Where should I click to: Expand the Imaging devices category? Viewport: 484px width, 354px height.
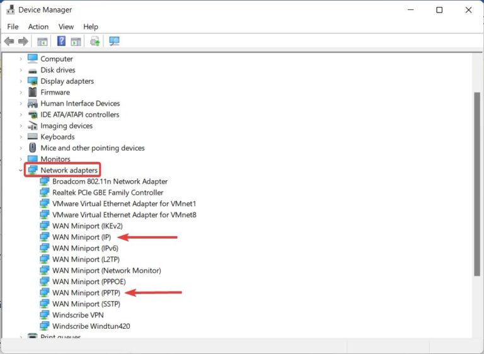(x=21, y=125)
